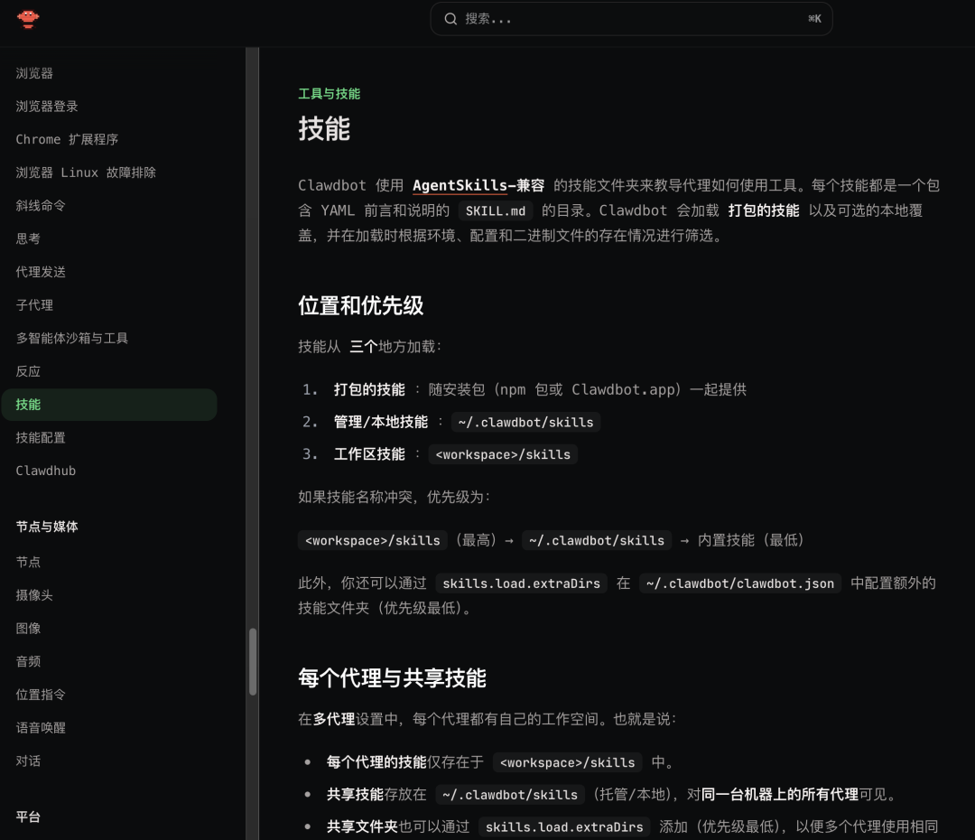Go to the 斜线命令 page
The width and height of the screenshot is (975, 840).
42,205
